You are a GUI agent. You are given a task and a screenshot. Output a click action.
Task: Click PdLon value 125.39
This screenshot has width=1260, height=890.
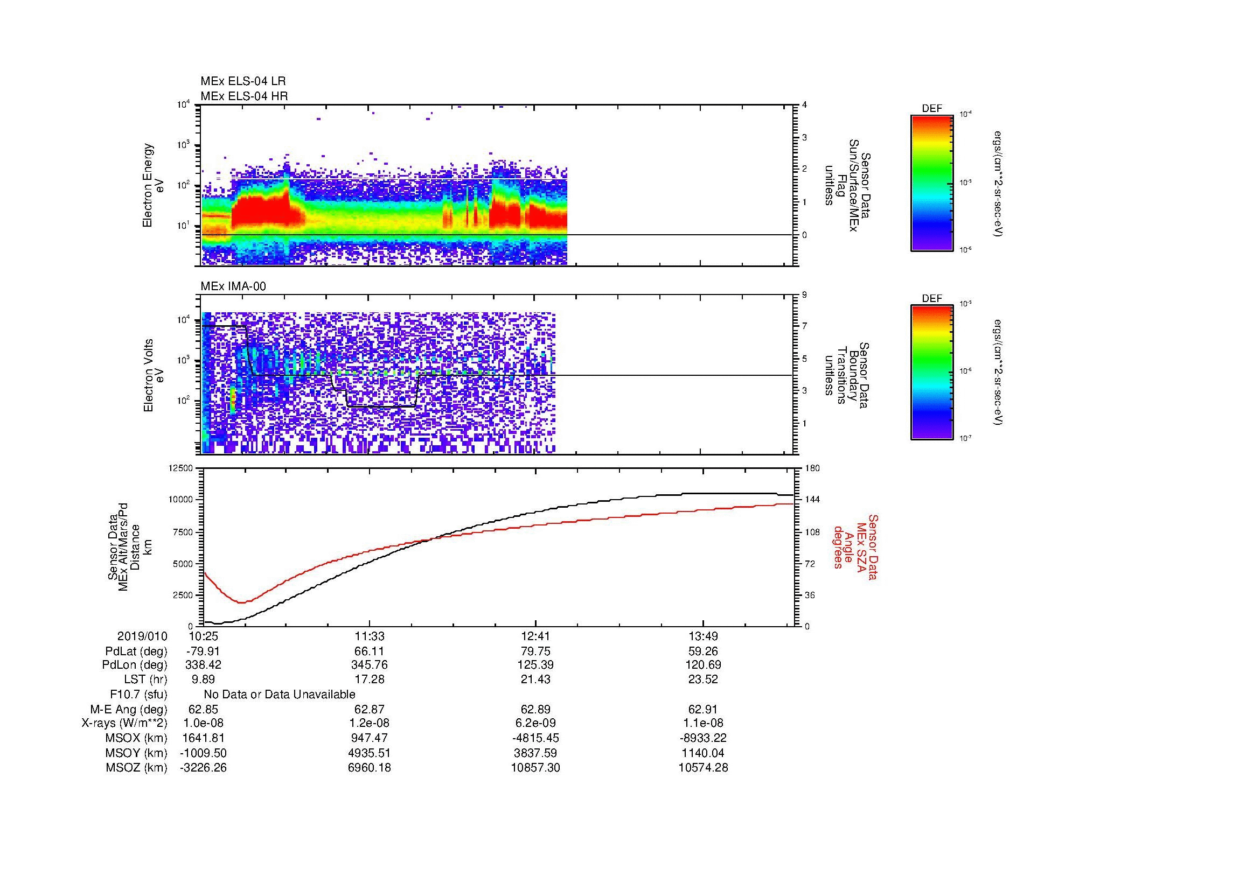pyautogui.click(x=535, y=665)
